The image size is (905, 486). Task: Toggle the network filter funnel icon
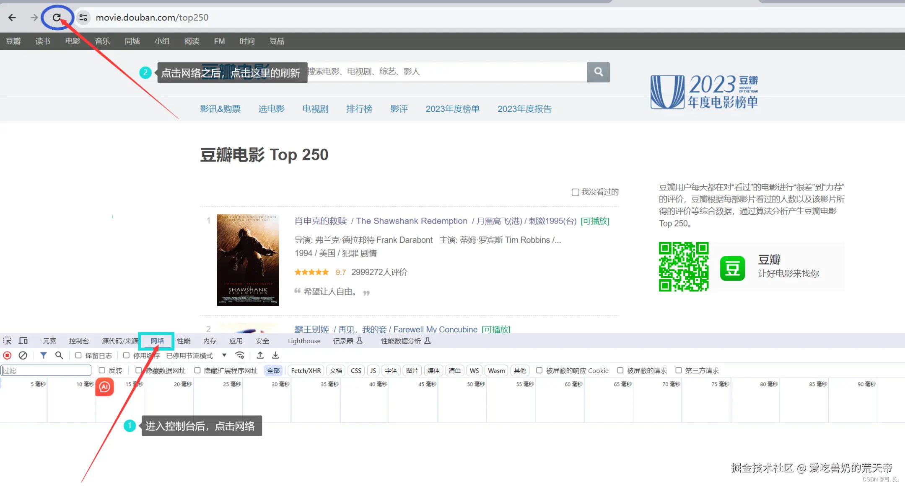[43, 355]
